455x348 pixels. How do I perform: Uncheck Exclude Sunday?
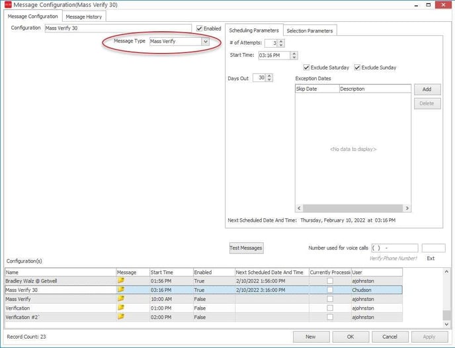(x=358, y=67)
